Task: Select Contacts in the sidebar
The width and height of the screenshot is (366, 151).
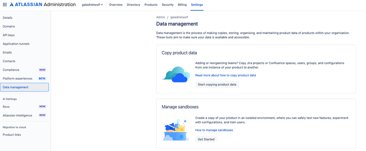Action: [x=25, y=61]
